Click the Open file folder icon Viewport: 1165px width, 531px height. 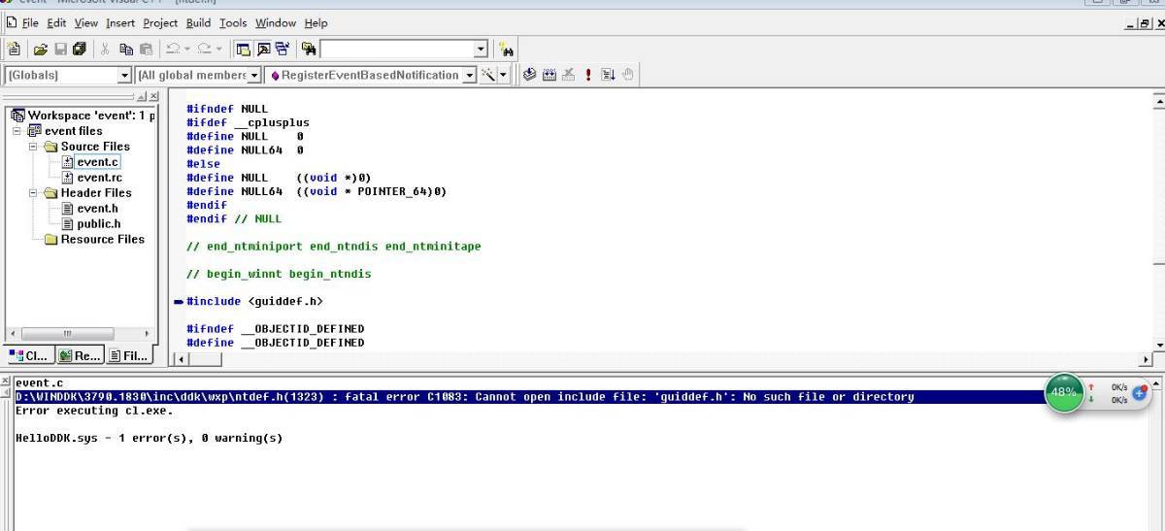click(41, 49)
